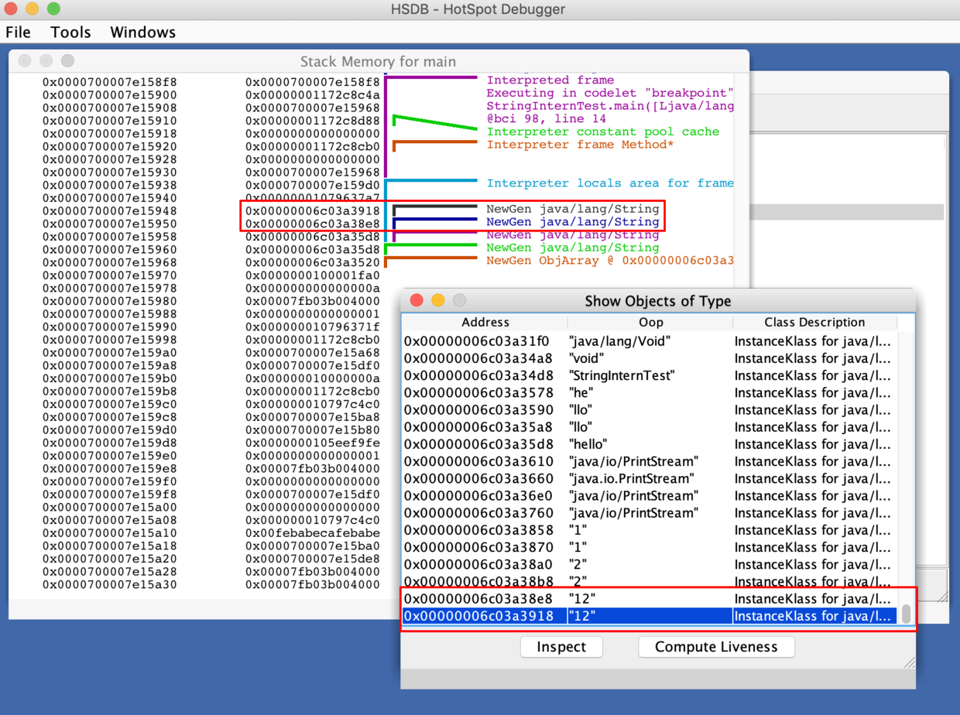Select the "StringInternTest" object row
Image resolution: width=960 pixels, height=715 pixels.
tap(622, 375)
